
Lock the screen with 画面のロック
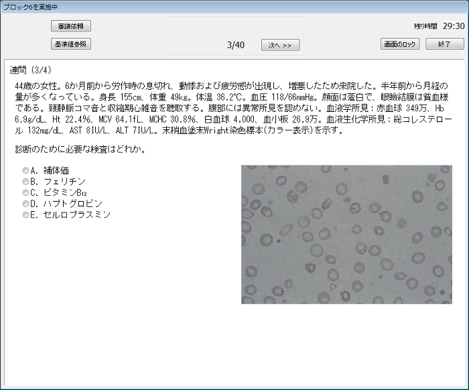pos(400,44)
